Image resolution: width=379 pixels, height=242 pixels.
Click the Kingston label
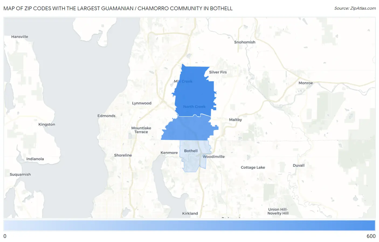47,124
